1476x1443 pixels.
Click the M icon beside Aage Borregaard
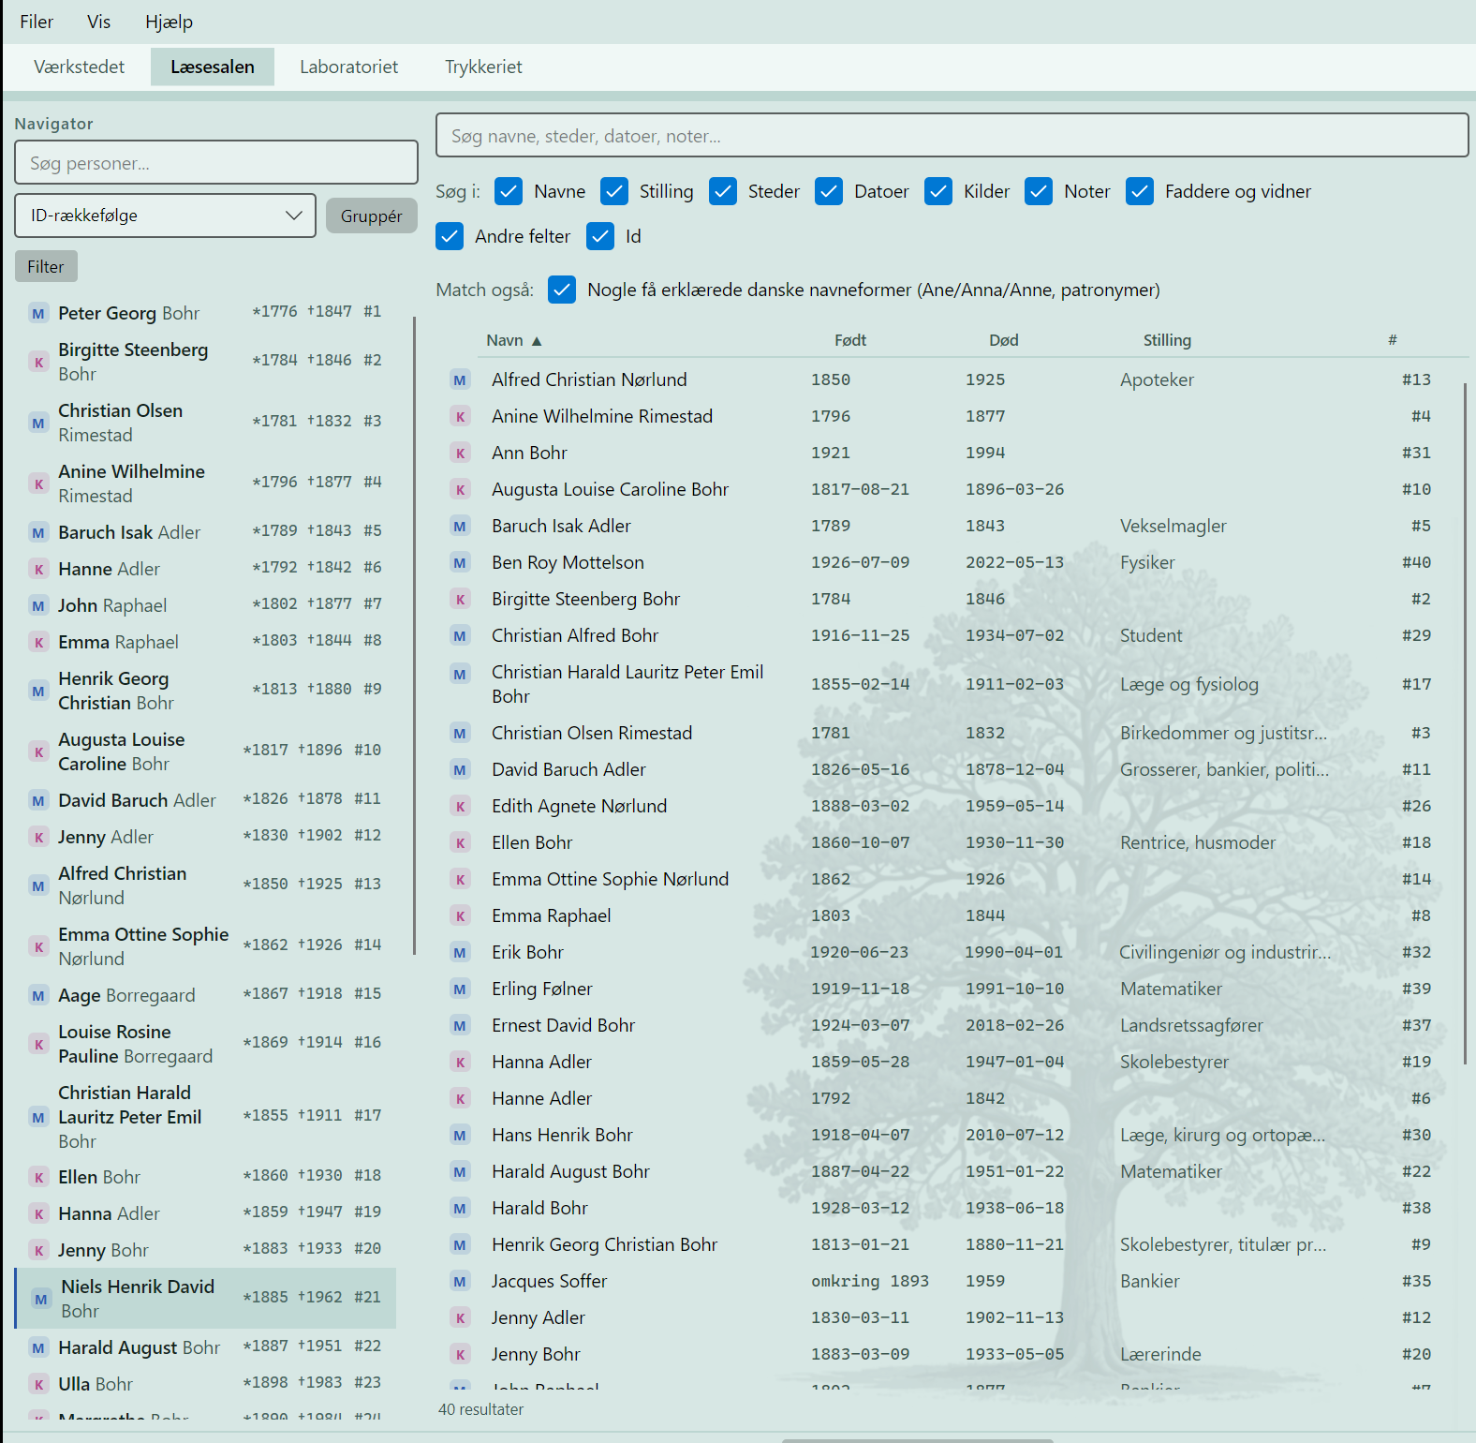coord(38,996)
